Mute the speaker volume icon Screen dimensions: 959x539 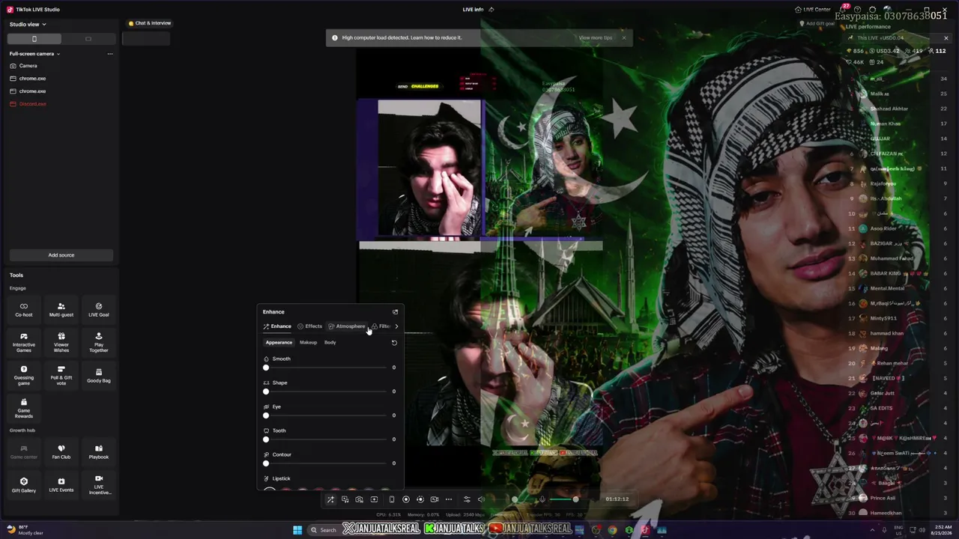coord(482,499)
